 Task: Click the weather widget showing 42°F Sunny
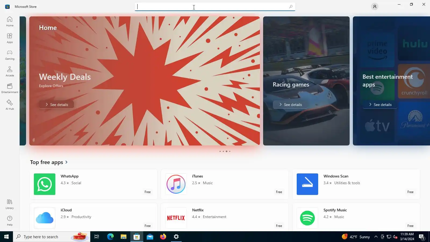356,237
